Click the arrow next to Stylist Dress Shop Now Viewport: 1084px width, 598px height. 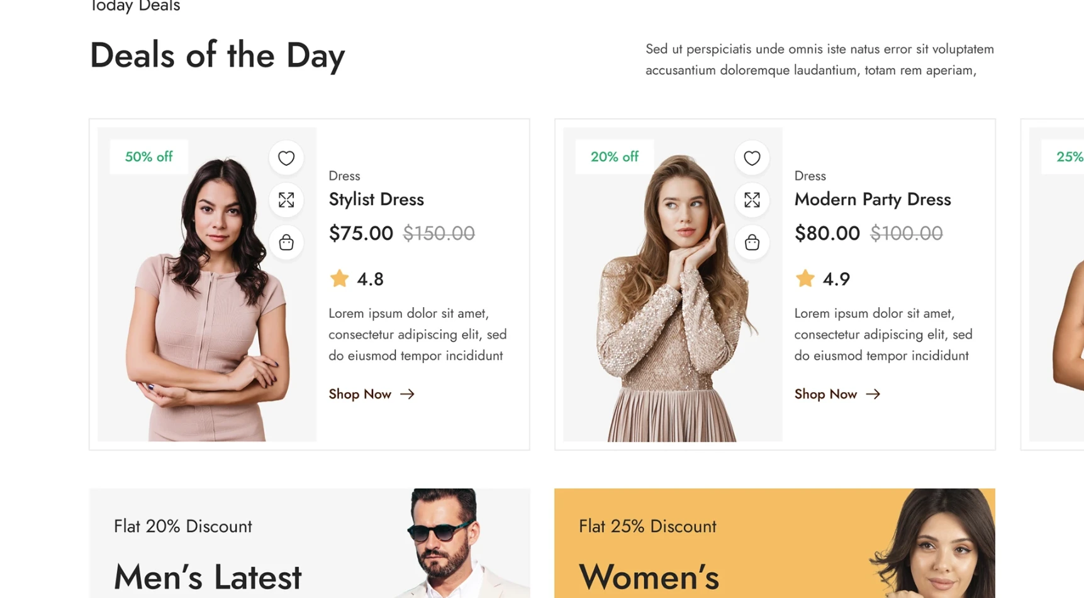pos(408,394)
